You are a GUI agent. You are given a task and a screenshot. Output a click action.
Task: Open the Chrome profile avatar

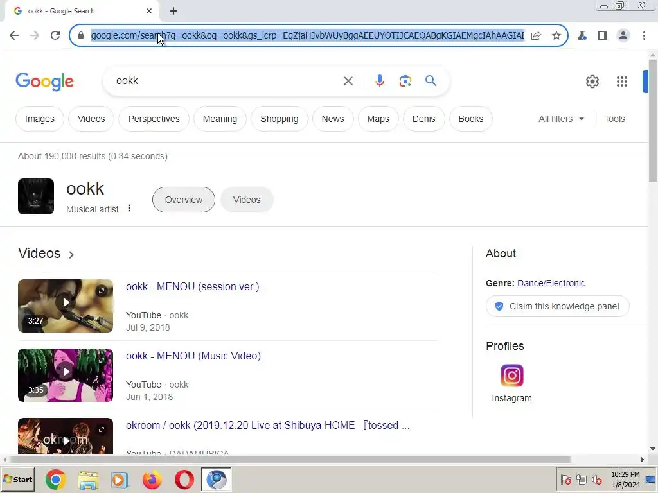pyautogui.click(x=623, y=36)
